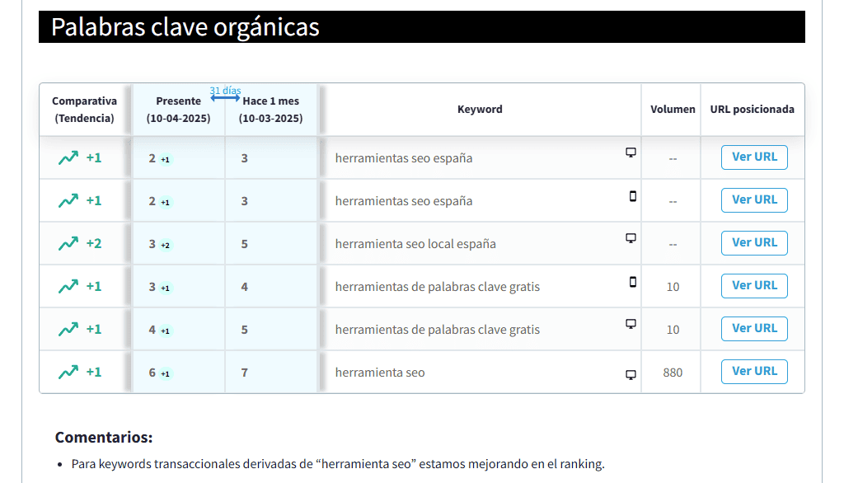The width and height of the screenshot is (844, 483).
Task: Open Ver URL in the position 4 row
Action: (754, 329)
